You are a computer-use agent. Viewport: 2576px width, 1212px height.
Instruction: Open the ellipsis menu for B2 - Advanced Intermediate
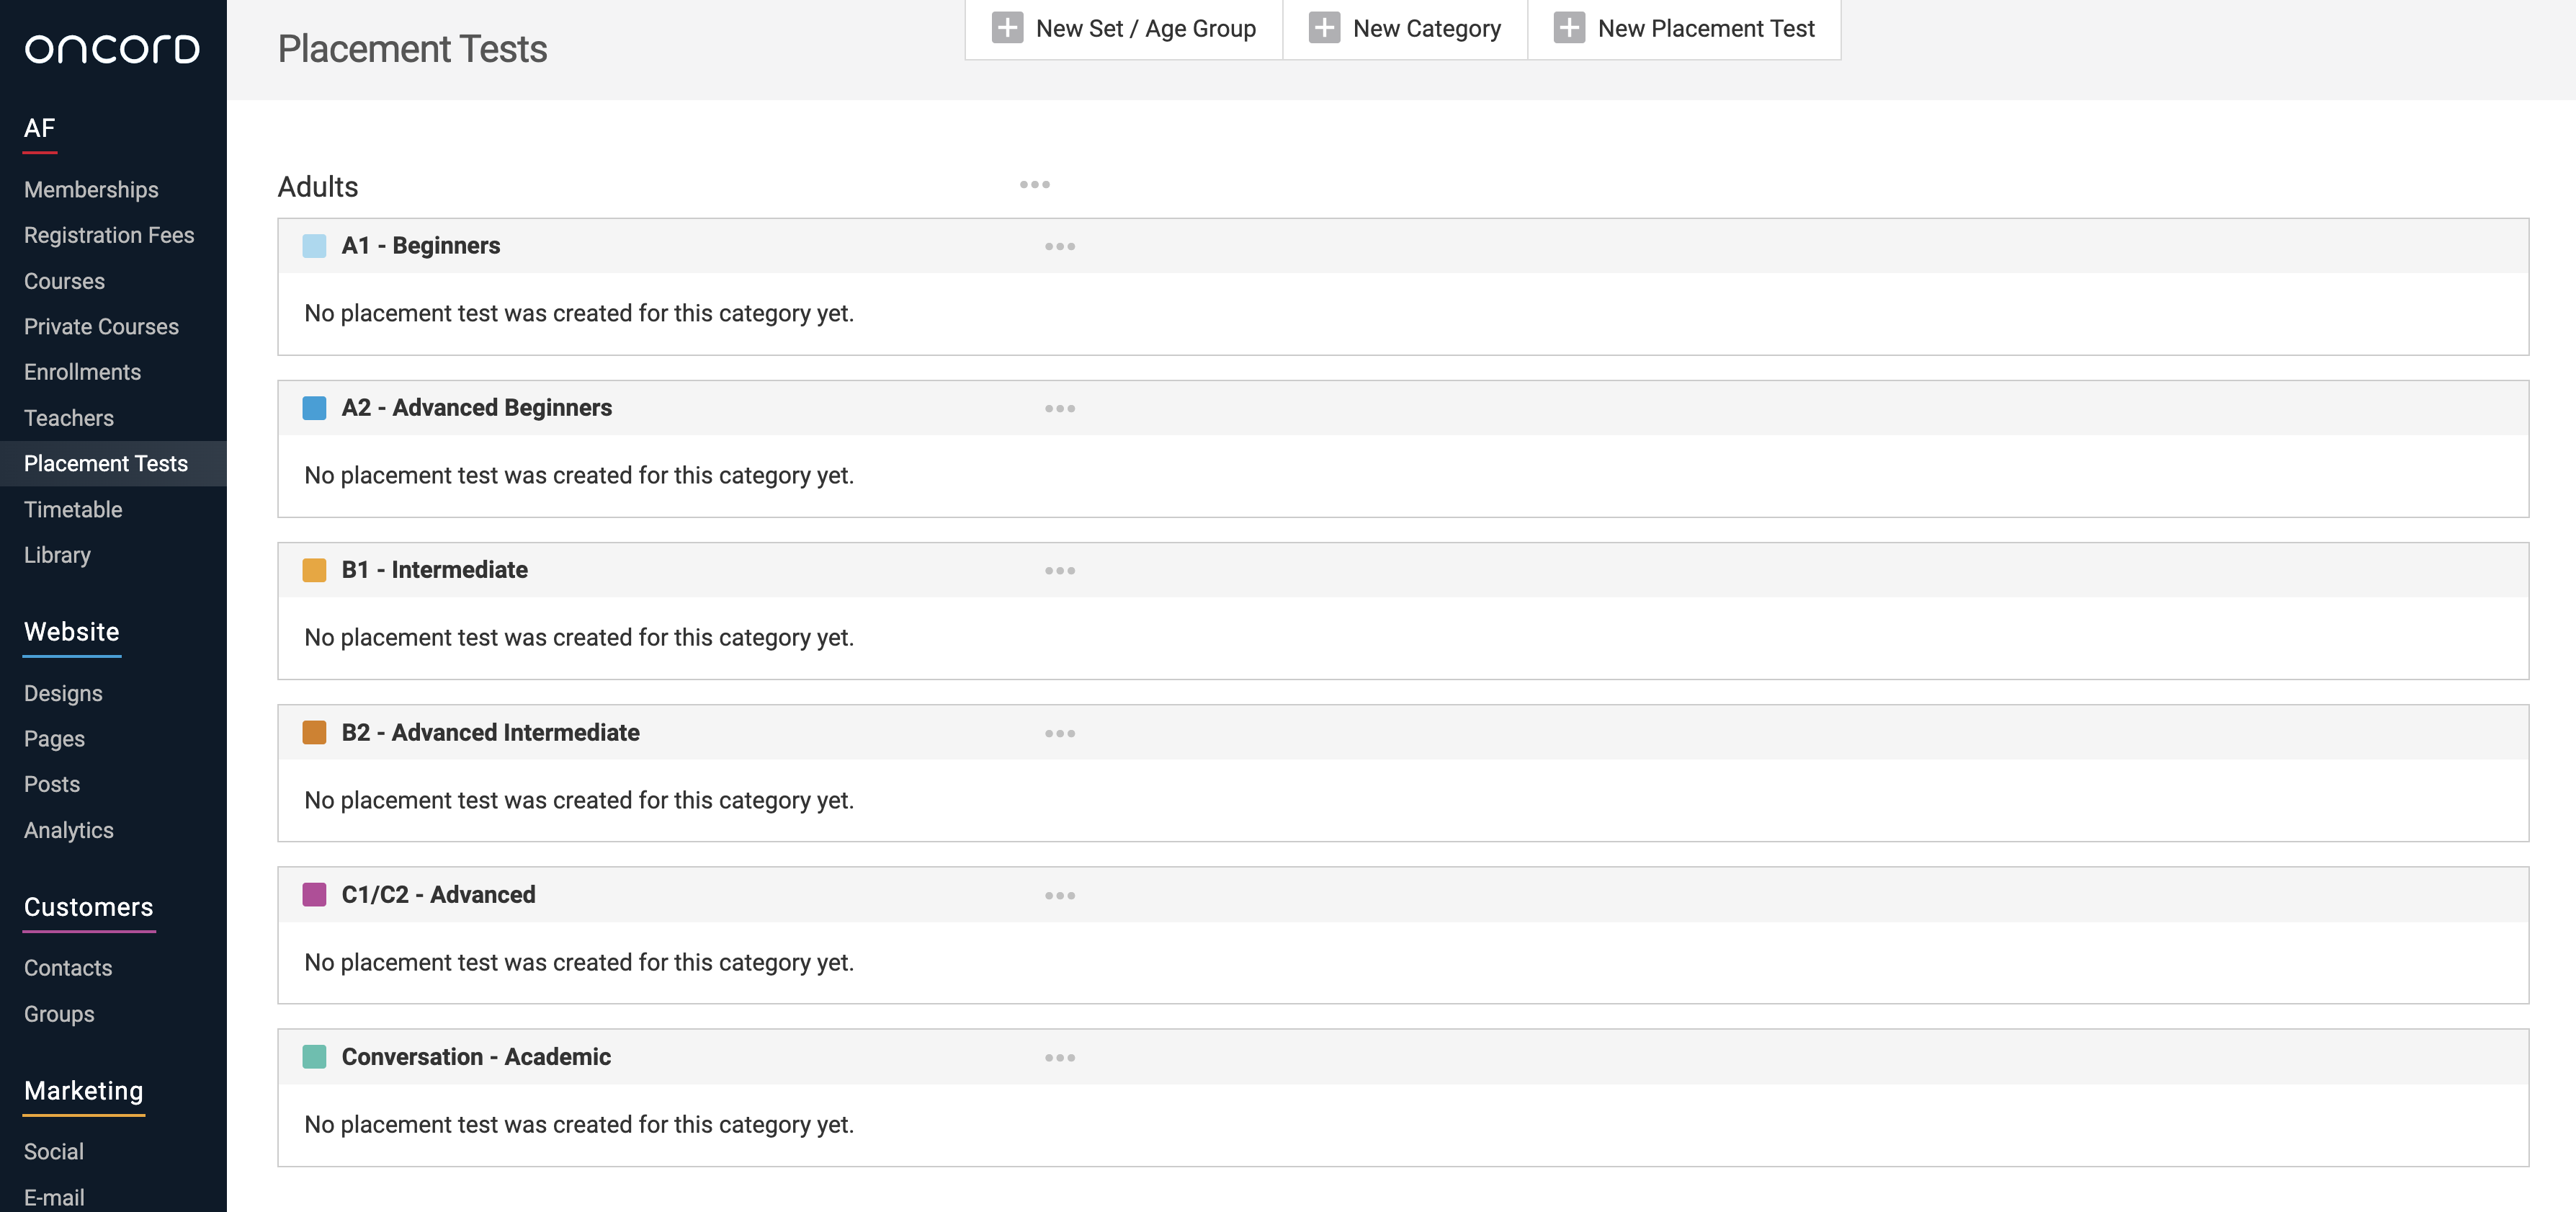pos(1059,734)
